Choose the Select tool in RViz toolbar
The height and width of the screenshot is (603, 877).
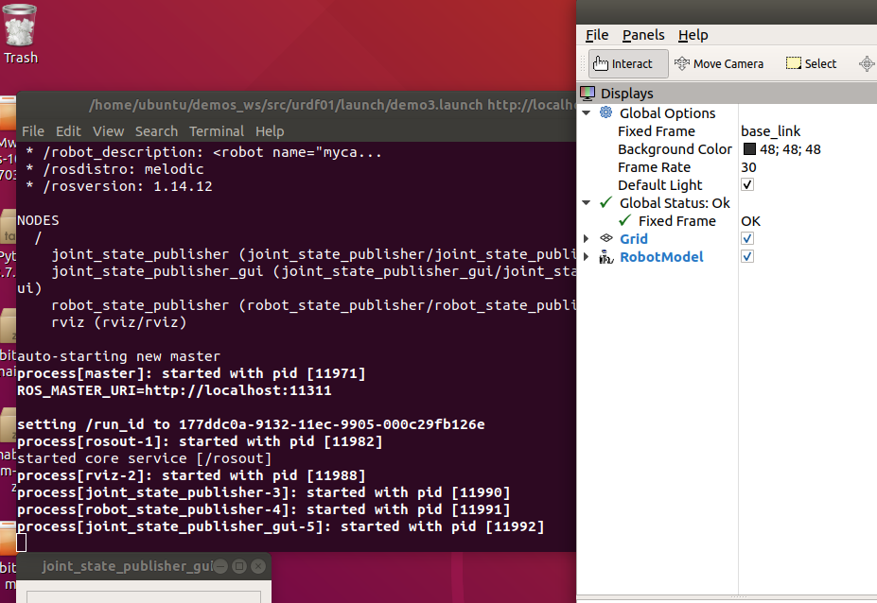coord(811,63)
